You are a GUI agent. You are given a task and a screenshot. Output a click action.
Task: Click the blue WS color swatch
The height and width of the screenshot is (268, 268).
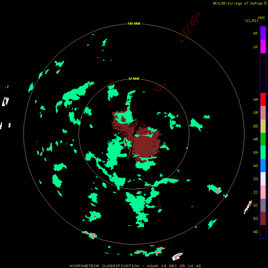click(263, 166)
